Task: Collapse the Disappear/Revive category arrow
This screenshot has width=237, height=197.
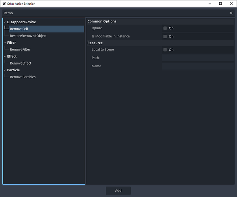Action: coord(5,22)
